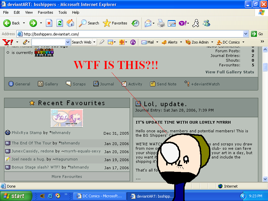Click in the address URL field
This screenshot has width=268, height=201.
[x=130, y=34]
